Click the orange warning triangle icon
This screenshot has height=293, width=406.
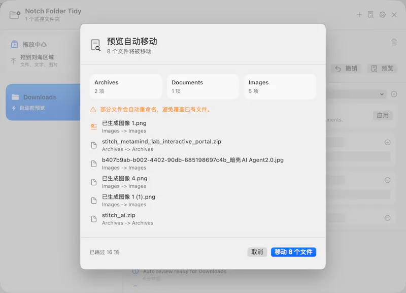93,110
